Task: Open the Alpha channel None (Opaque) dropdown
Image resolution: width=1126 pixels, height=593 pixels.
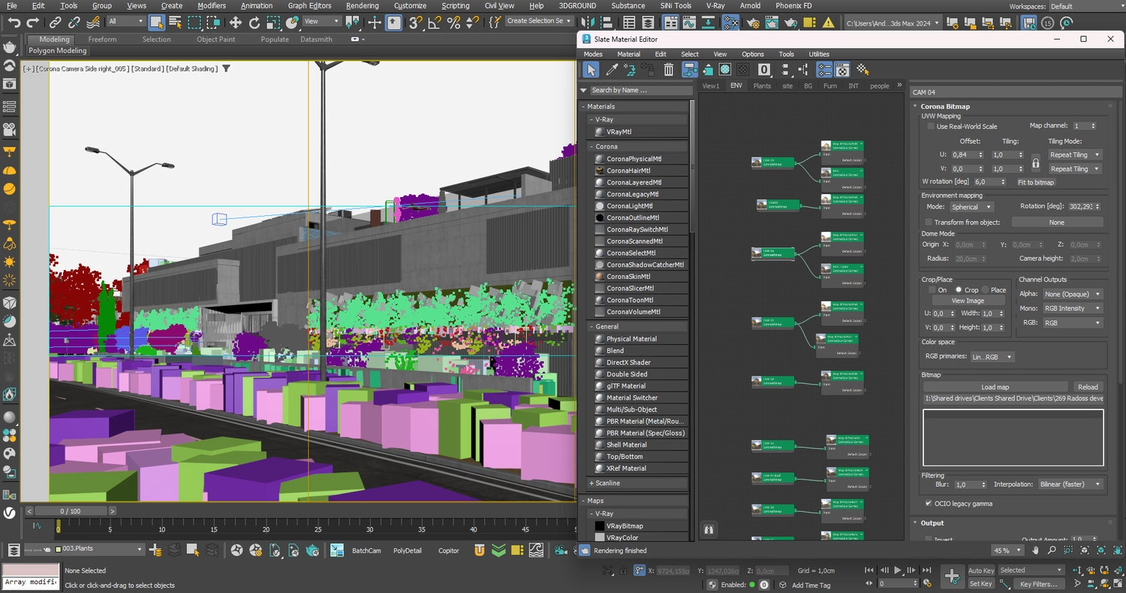Action: point(1072,293)
